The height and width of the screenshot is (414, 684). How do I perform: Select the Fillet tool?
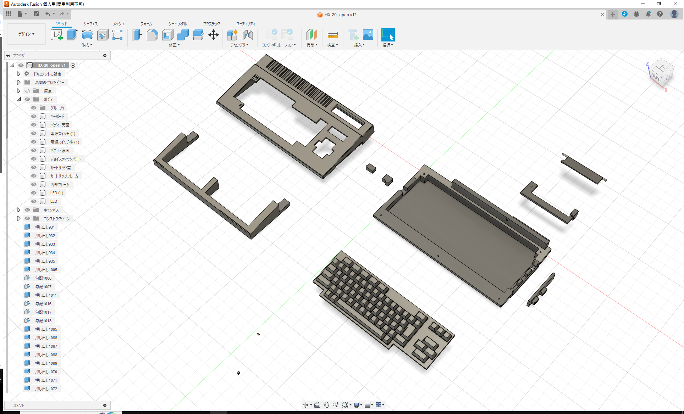pyautogui.click(x=153, y=35)
